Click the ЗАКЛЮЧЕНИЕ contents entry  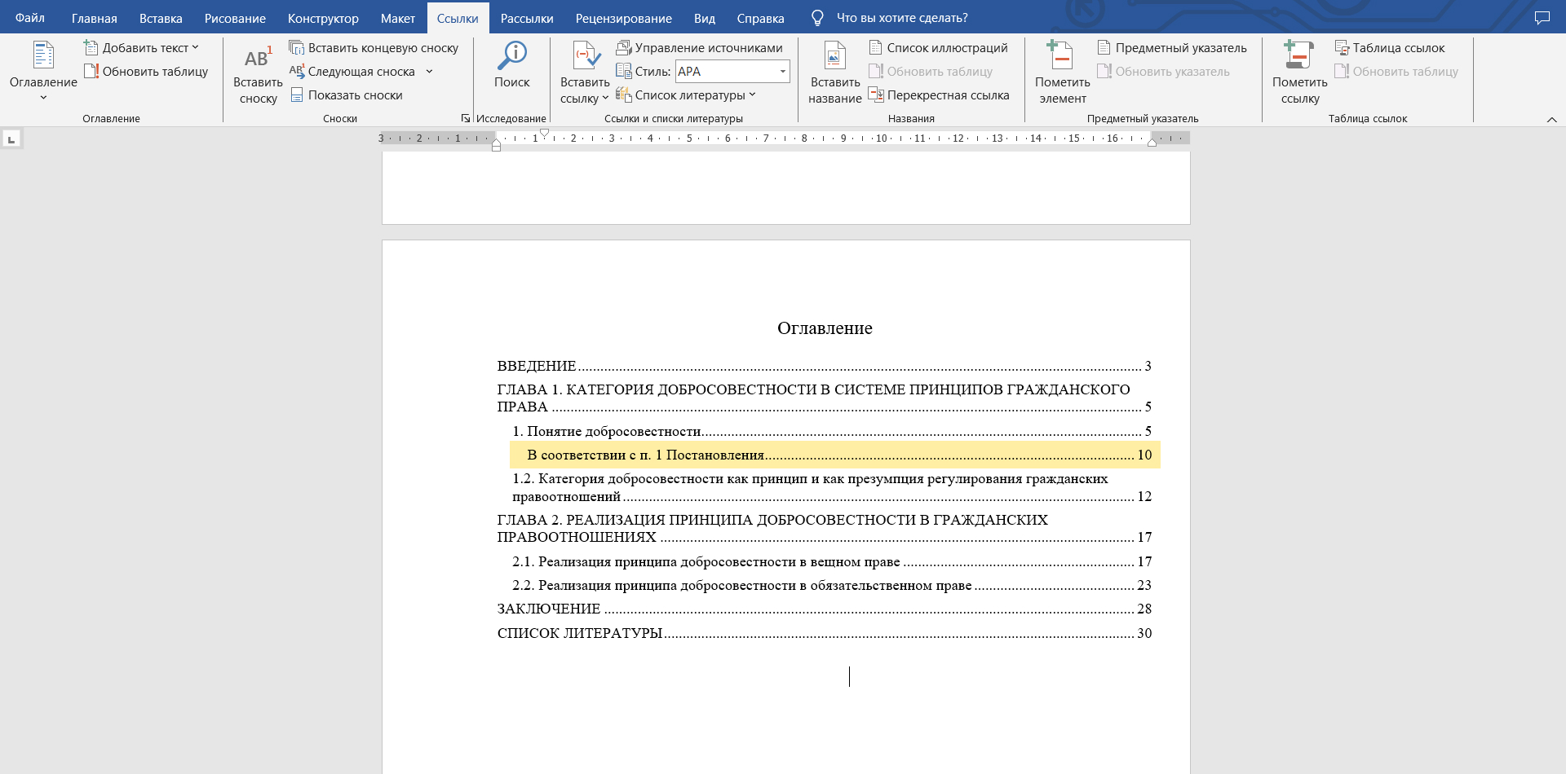coord(825,609)
